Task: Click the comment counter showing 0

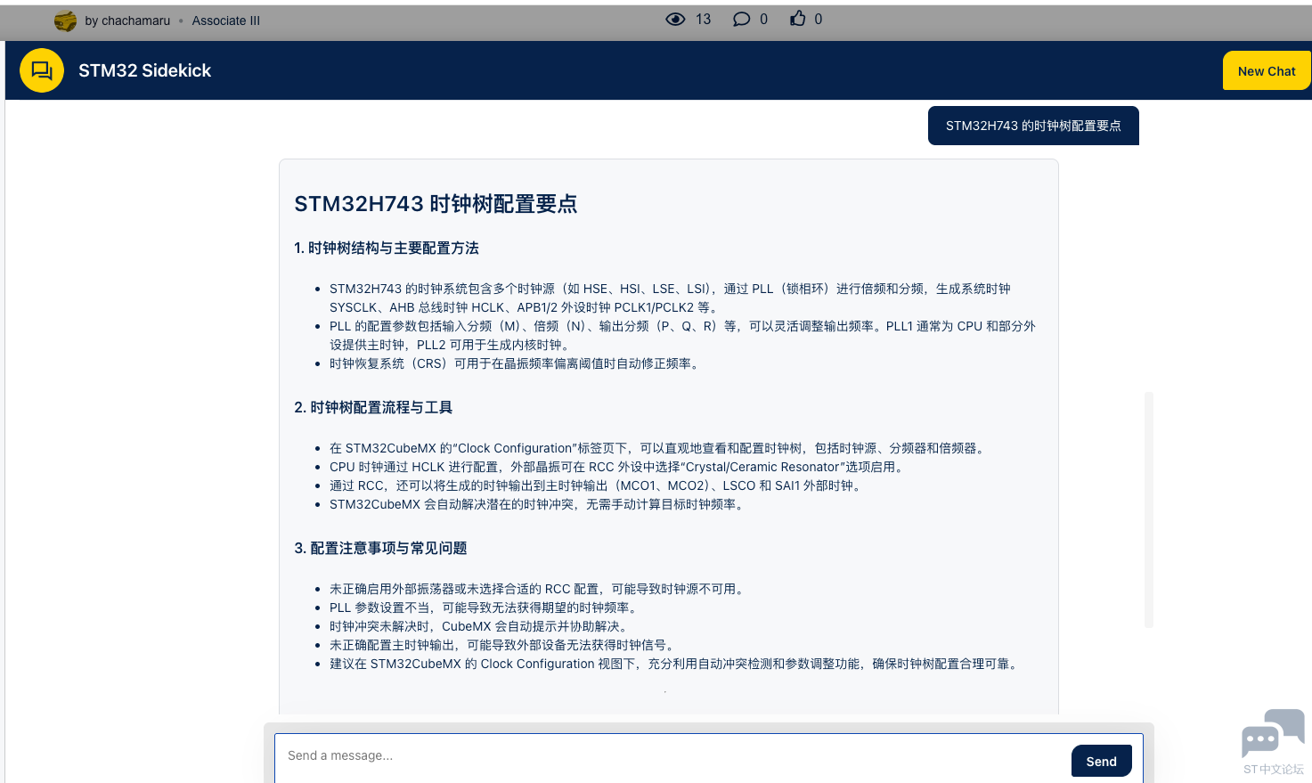Action: 762,19
